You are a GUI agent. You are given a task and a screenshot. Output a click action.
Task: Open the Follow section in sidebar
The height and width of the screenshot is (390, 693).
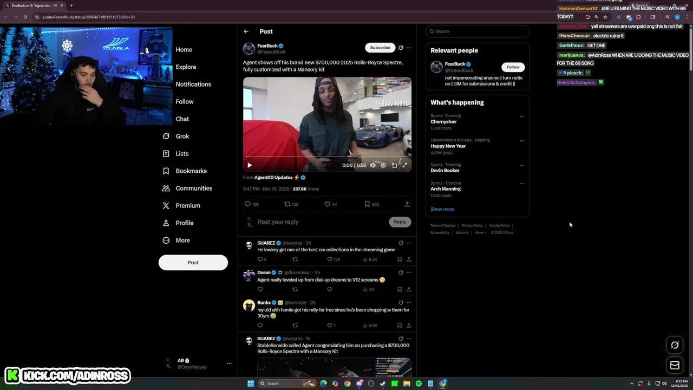184,101
